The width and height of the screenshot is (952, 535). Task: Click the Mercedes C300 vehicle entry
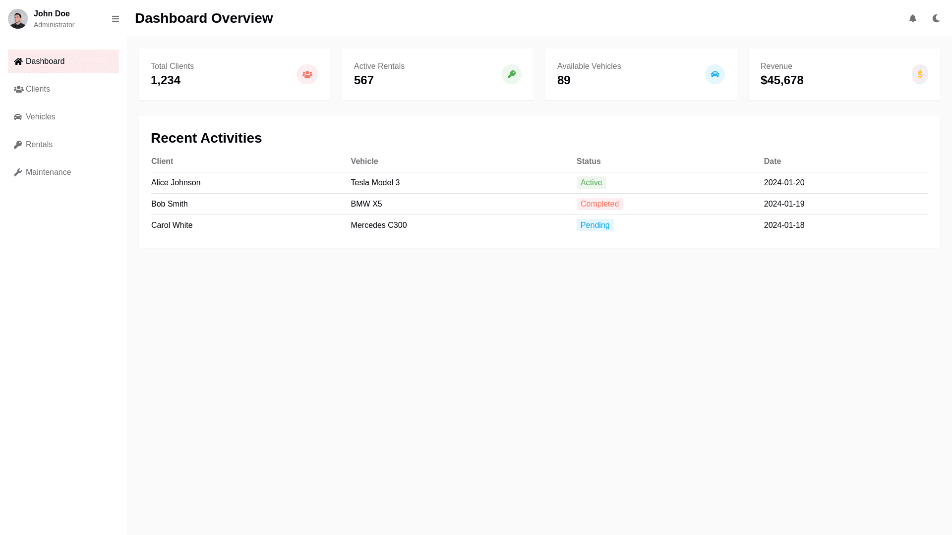378,225
